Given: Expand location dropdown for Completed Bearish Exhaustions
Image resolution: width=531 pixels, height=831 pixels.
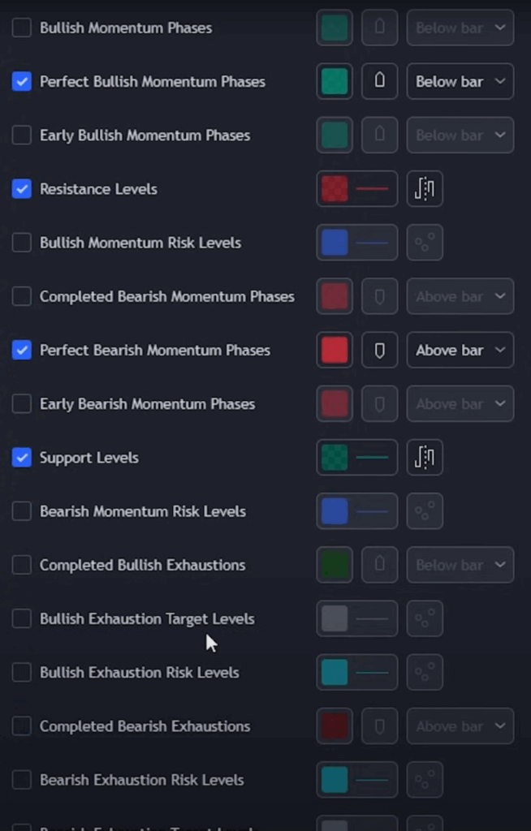Looking at the screenshot, I should click(x=460, y=726).
